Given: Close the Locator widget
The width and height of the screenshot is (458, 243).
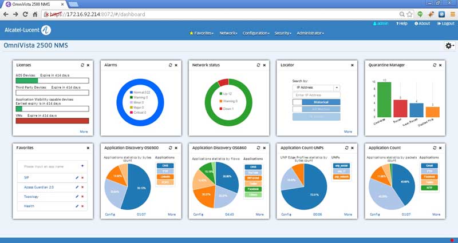Looking at the screenshot, I should [352, 65].
